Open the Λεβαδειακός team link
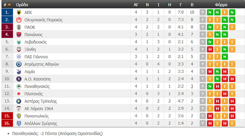Screen dimensions: 245x140 (x=36, y=42)
